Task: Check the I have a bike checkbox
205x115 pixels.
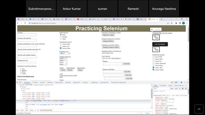Action: click(61, 44)
